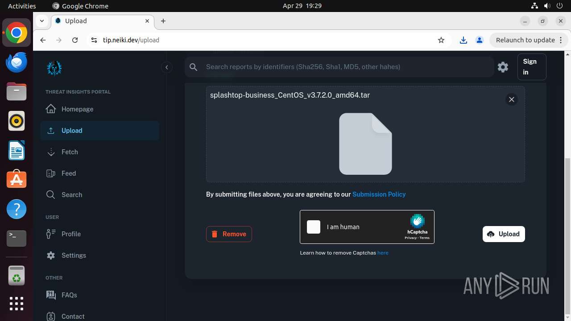This screenshot has width=571, height=321.
Task: Click the uploaded file document thumbnail
Action: pos(365,144)
